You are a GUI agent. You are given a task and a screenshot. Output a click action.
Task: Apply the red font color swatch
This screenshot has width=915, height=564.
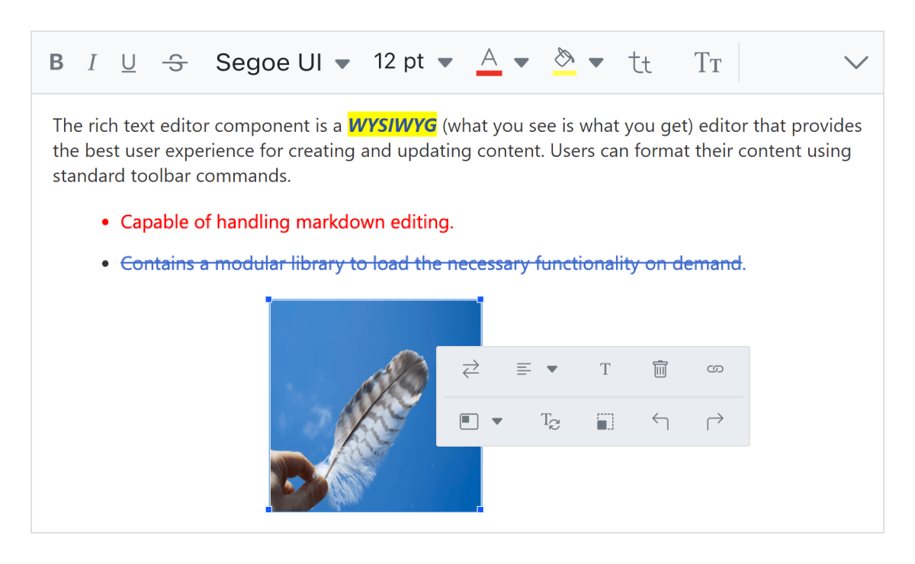coord(489,62)
